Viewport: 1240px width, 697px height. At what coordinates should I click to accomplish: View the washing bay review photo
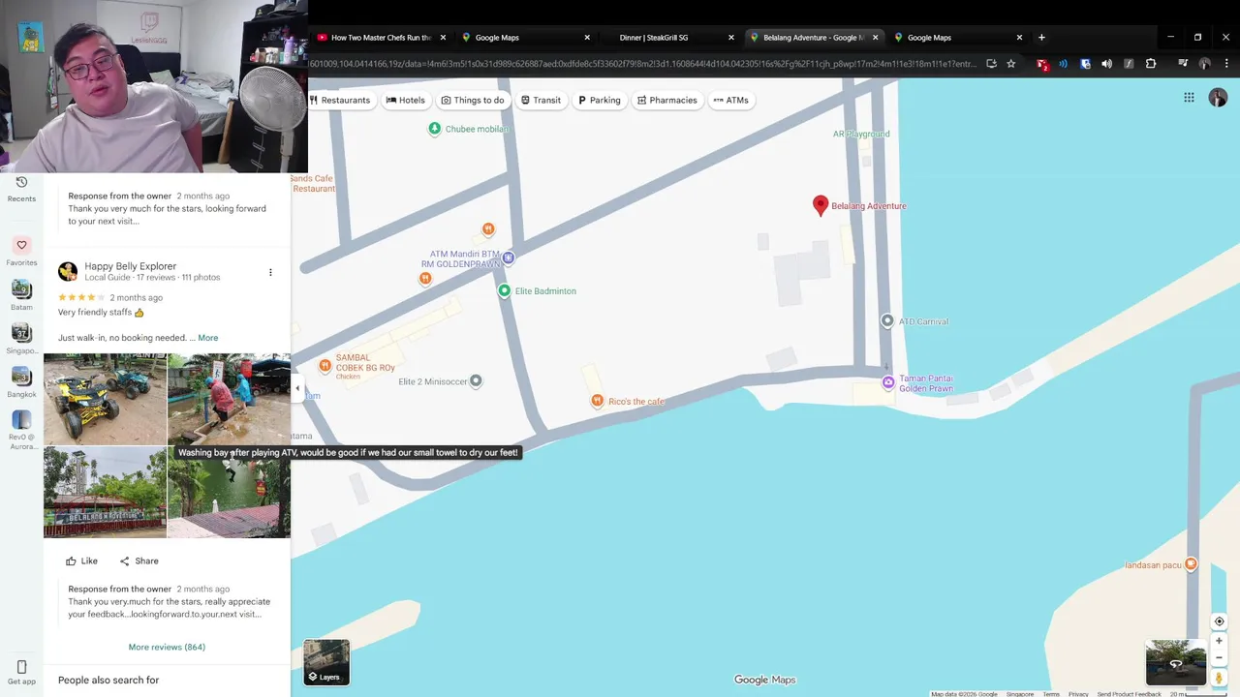point(229,399)
